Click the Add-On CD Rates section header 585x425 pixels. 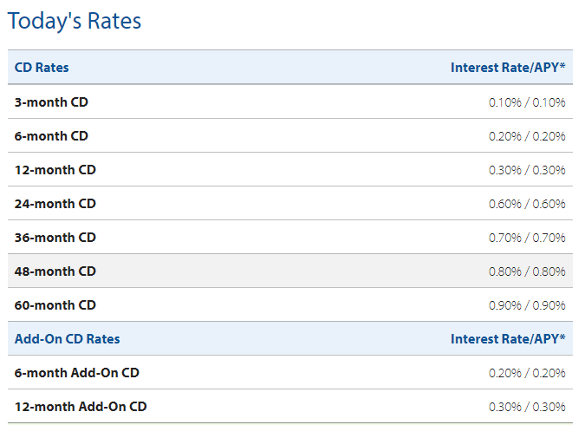[67, 339]
